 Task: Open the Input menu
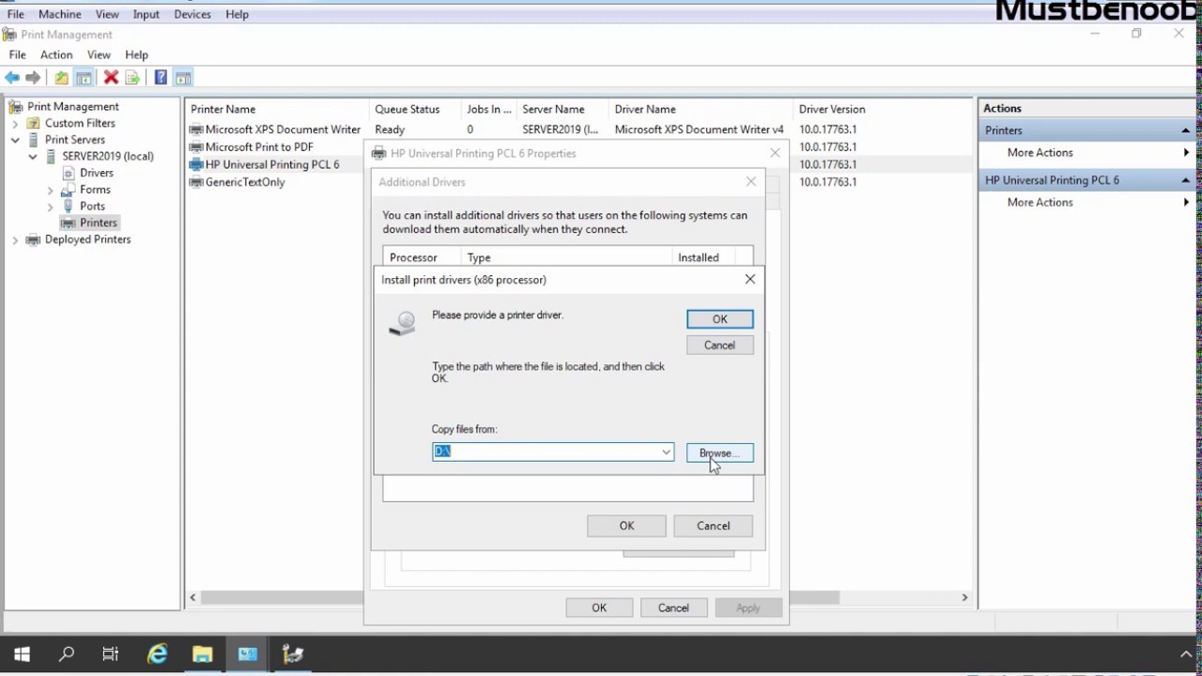coord(146,14)
